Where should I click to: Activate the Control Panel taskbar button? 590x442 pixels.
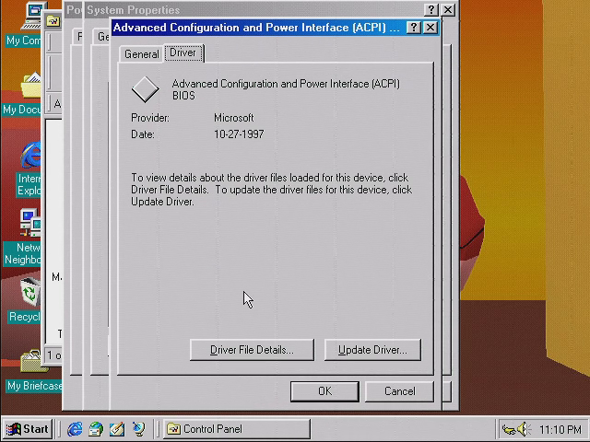pyautogui.click(x=237, y=429)
